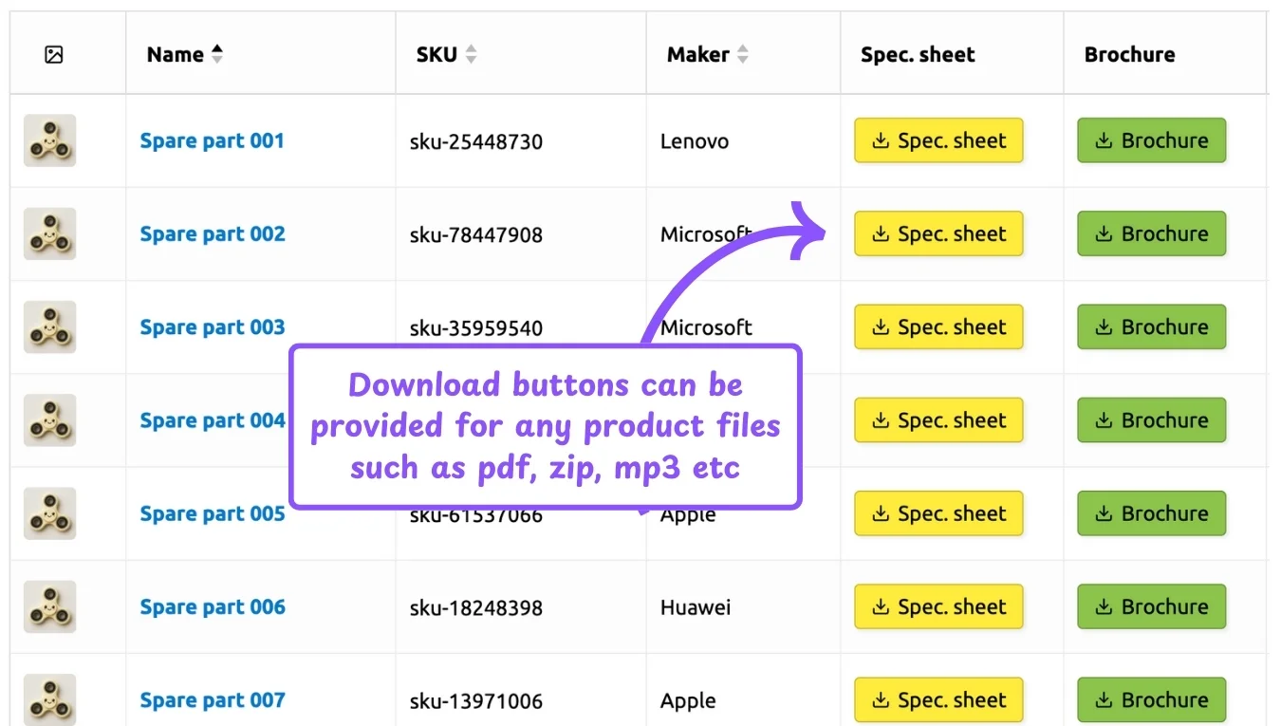Viewport: 1281px width, 726px height.
Task: Download Spec. sheet for Spare part 002
Action: [938, 233]
